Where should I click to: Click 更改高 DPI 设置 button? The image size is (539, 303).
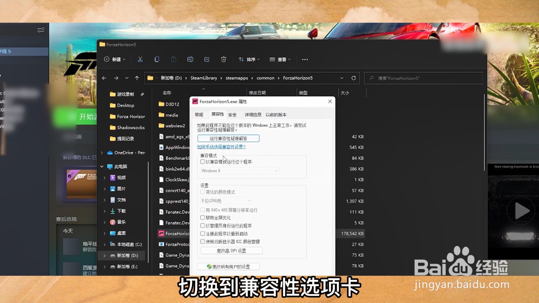231,250
